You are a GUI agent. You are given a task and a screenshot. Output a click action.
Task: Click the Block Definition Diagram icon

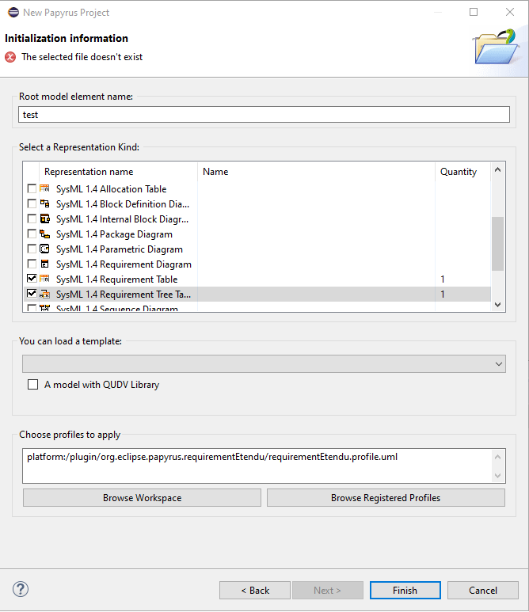click(x=44, y=203)
